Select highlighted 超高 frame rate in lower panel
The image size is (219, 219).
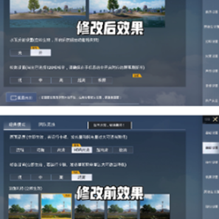[x=82, y=178]
